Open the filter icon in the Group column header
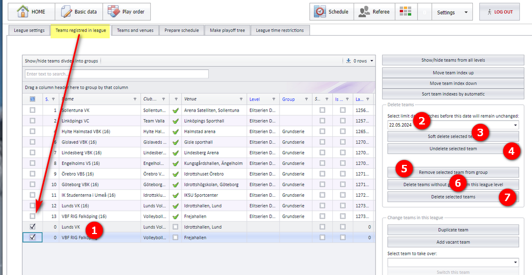Screen dimensions: 532x275 click(x=306, y=99)
